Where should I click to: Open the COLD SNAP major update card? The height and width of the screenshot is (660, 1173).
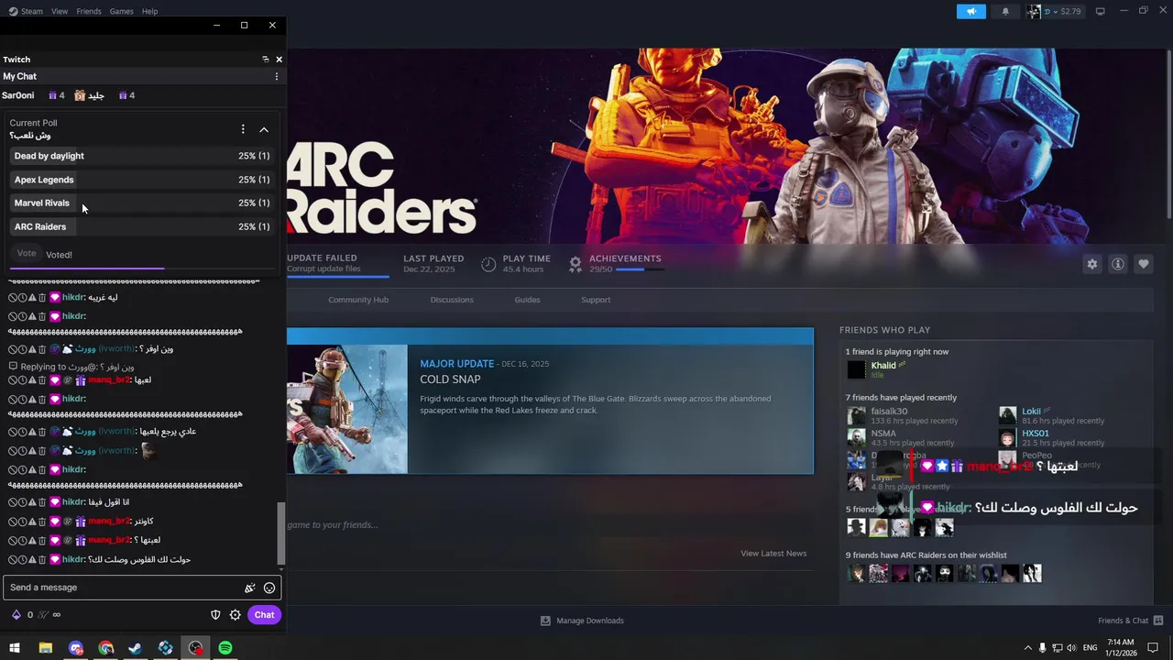550,401
